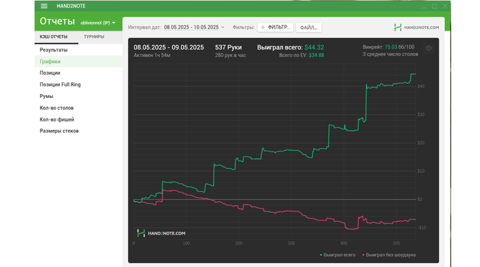The image size is (480, 267).
Task: Open the Позиции Full Ring report
Action: (78, 84)
